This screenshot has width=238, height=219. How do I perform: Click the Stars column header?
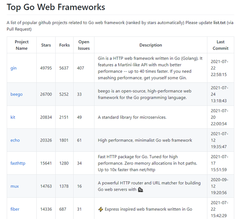pos(46,45)
